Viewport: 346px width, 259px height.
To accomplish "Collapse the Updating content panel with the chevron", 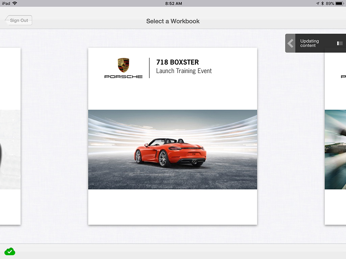I will tap(290, 43).
